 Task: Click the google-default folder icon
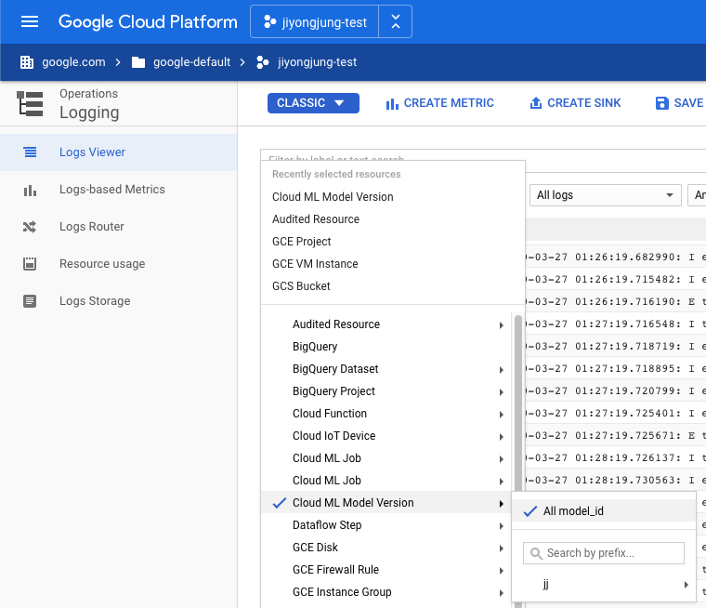[x=138, y=62]
